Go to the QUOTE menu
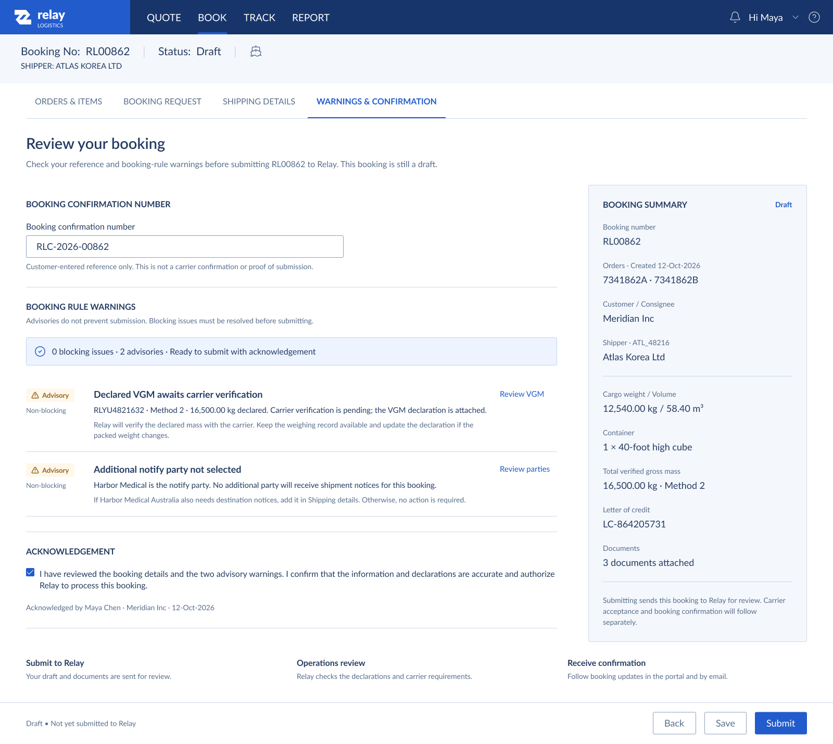This screenshot has width=833, height=744. tap(164, 17)
